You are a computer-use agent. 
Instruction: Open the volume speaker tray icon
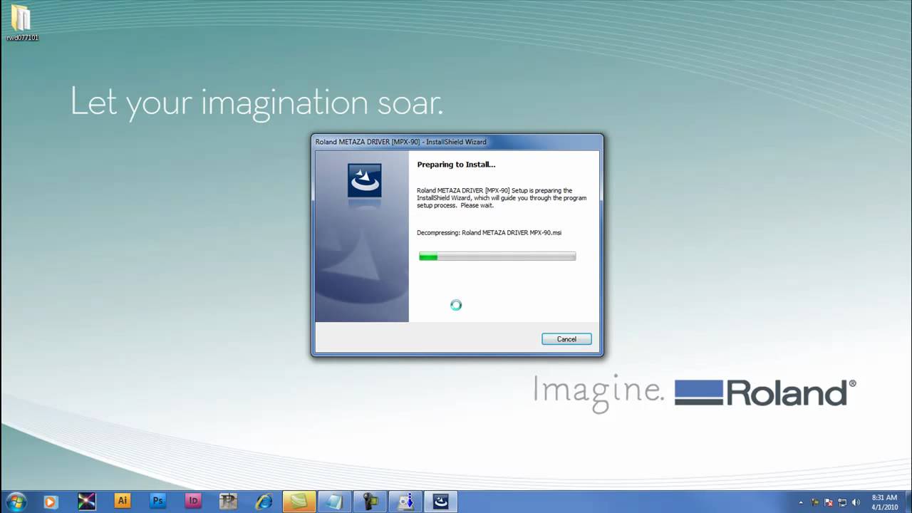pyautogui.click(x=856, y=502)
